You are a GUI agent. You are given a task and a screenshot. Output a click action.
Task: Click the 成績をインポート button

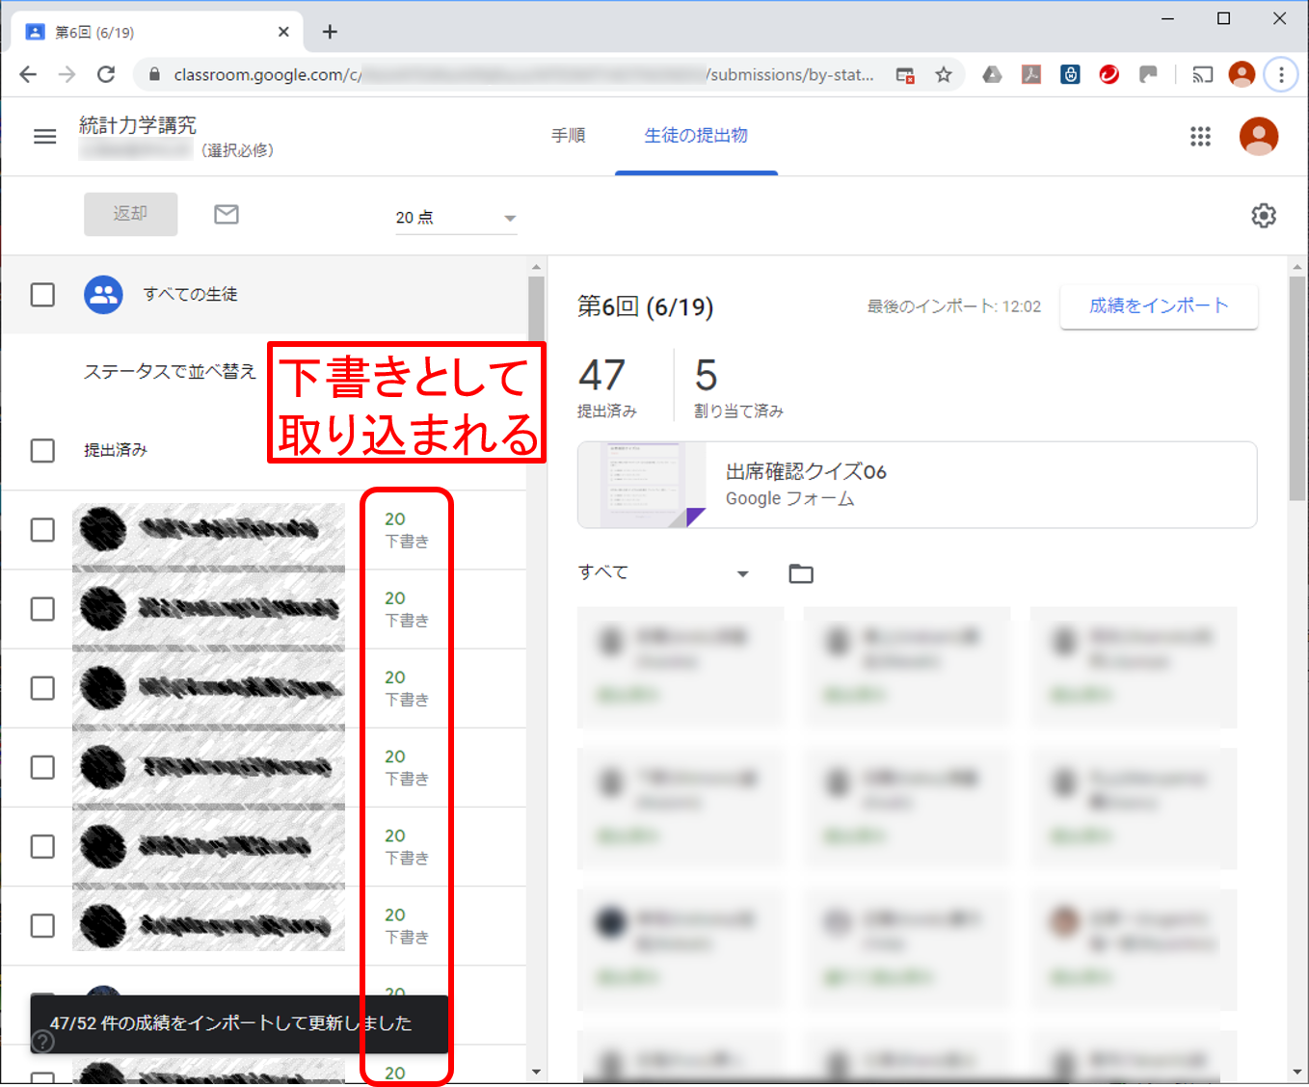click(1159, 306)
